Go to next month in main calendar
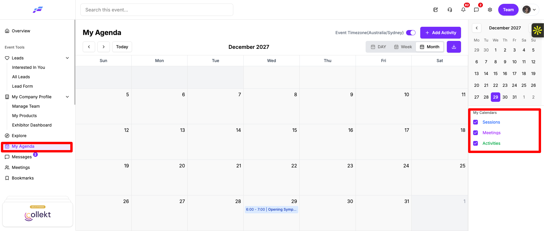This screenshot has height=231, width=544. pyautogui.click(x=104, y=47)
